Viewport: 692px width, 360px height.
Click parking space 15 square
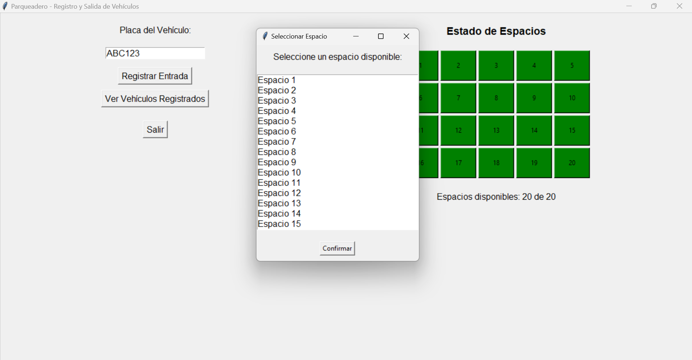572,130
